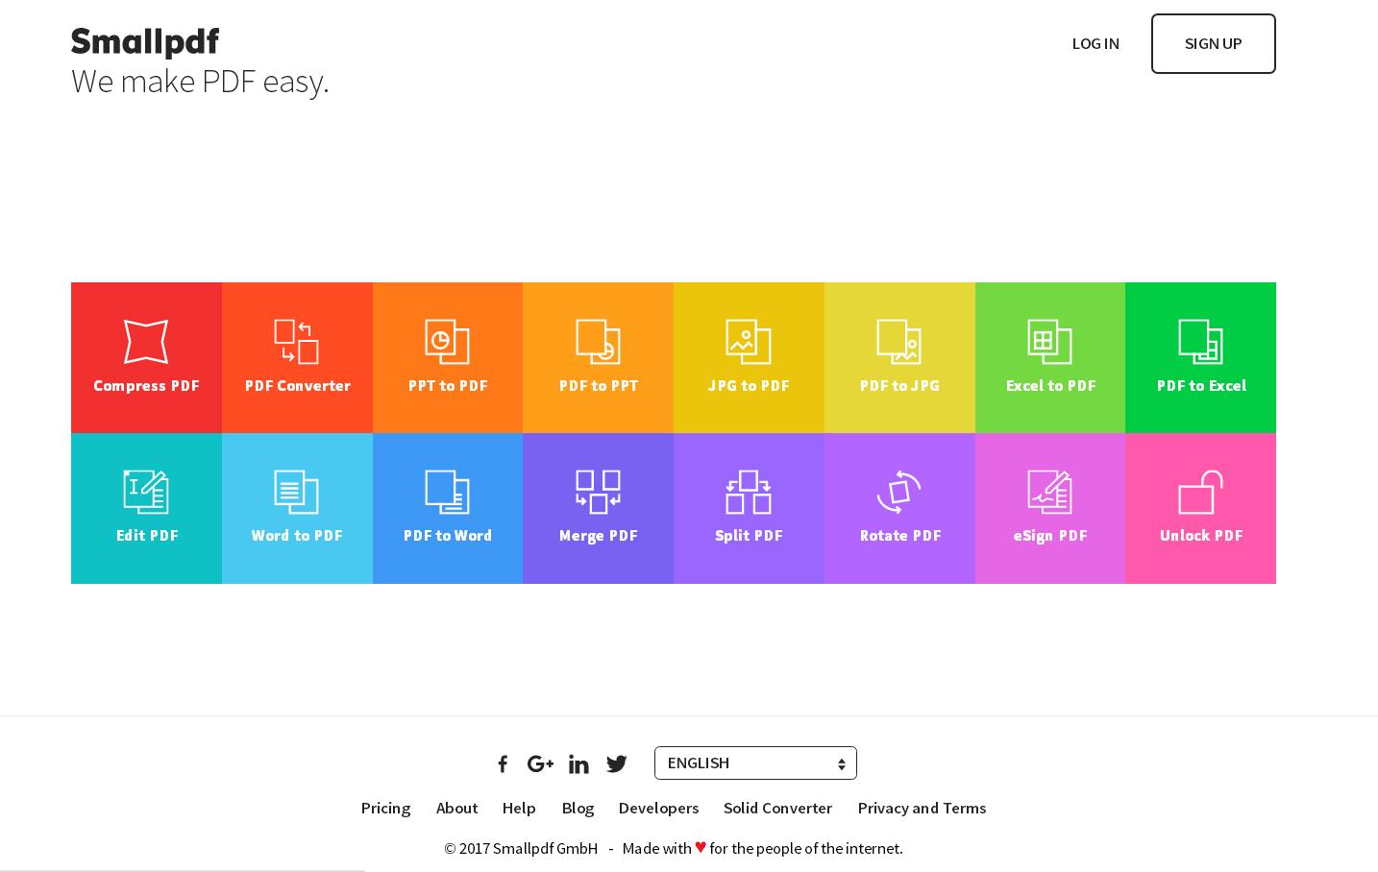Open the Unlock PDF padlock icon

click(x=1200, y=492)
